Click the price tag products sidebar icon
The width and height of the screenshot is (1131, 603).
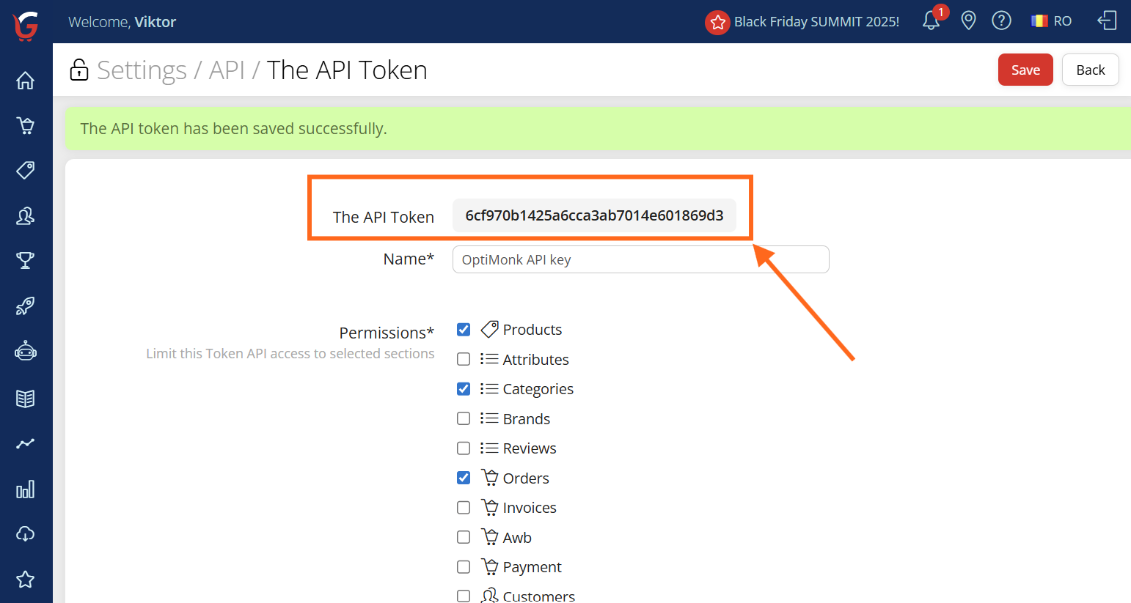tap(26, 171)
